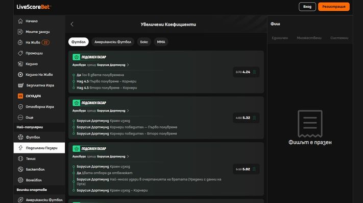Open the Начало home icon
Screen dimensions: 363x203
(20, 21)
